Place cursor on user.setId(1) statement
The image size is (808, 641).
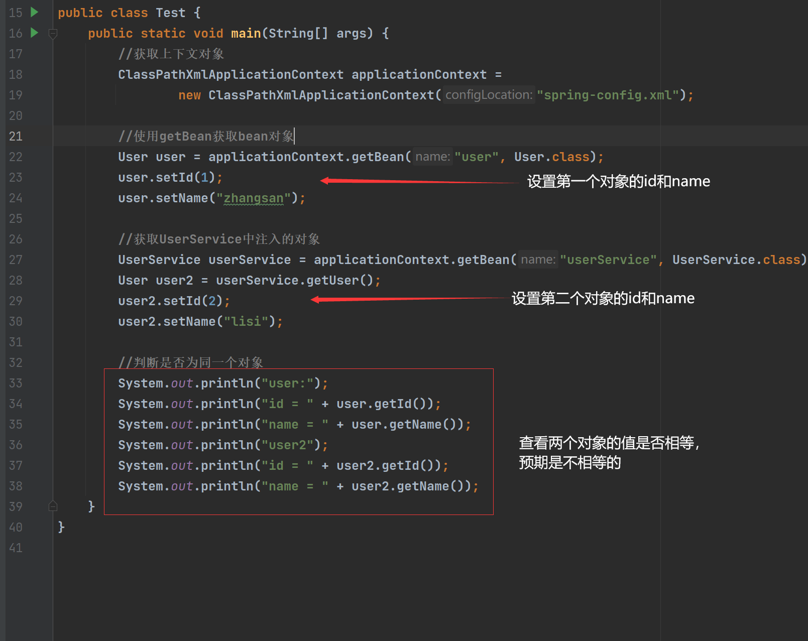coord(170,177)
